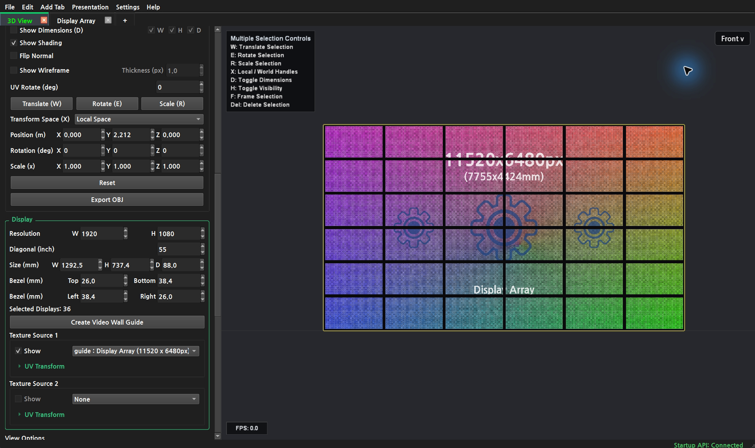Add a new tab with plus icon

[x=125, y=20]
